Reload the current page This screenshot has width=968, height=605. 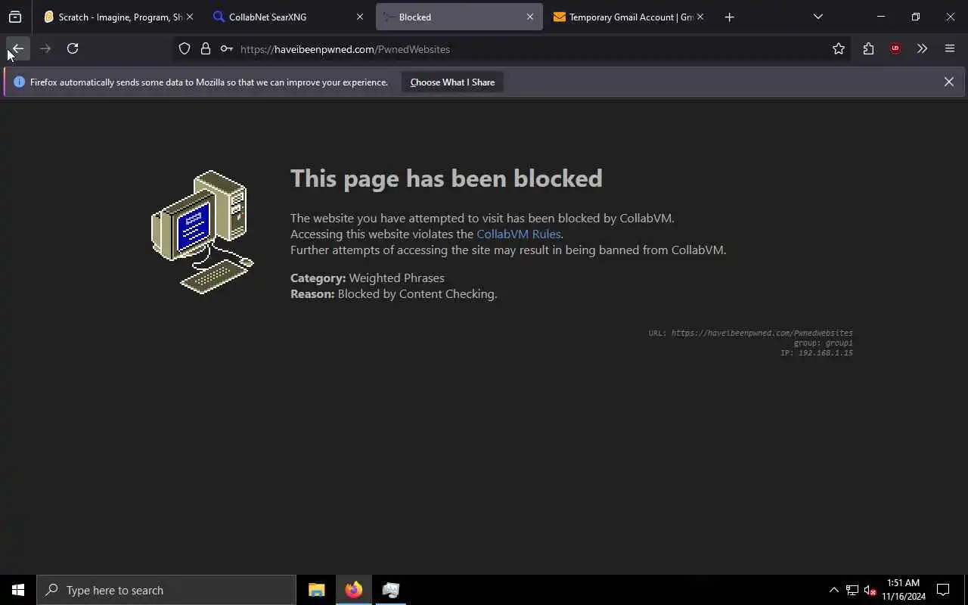[x=73, y=48]
